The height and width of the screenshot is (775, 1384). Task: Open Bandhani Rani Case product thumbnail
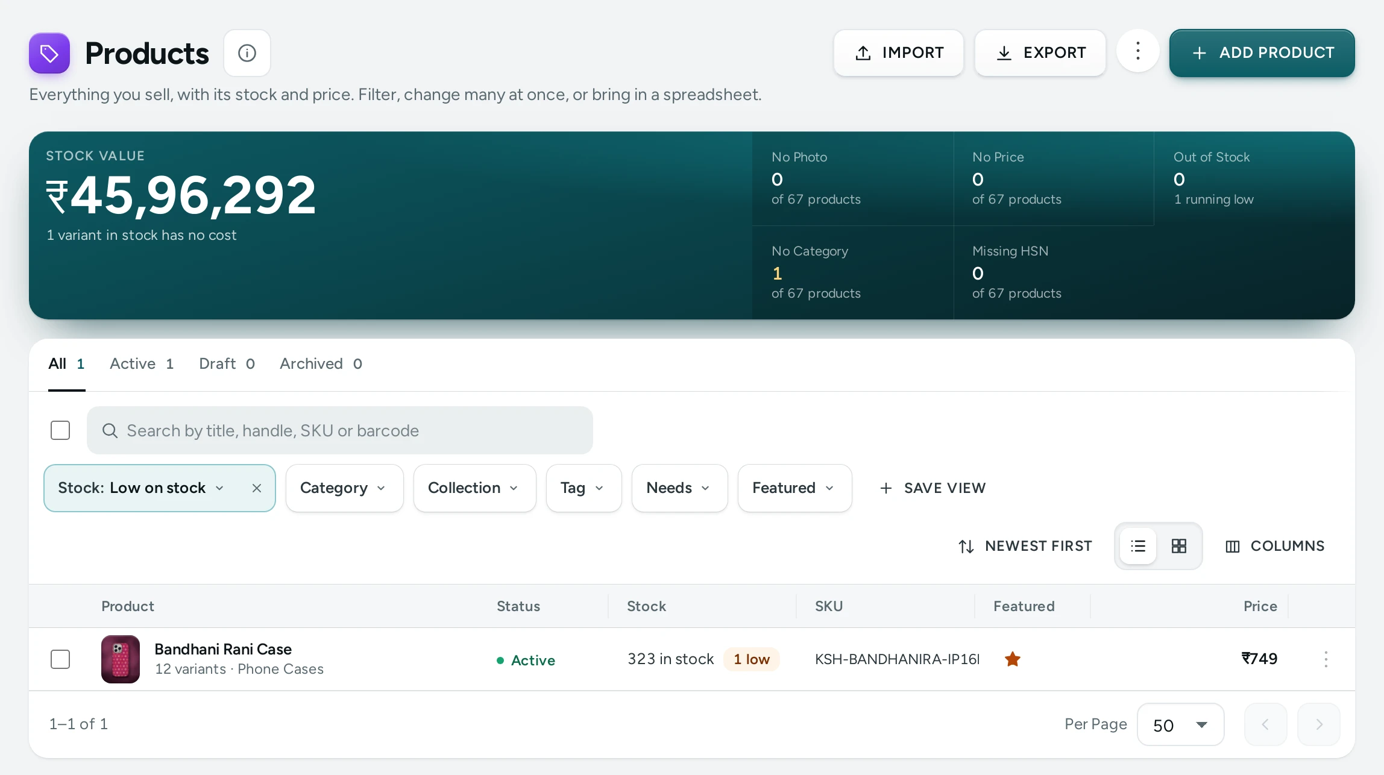[x=121, y=659]
